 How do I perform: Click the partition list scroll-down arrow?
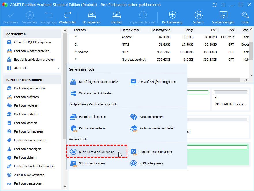point(251,75)
